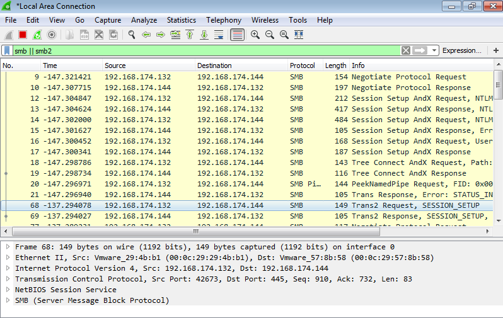Image resolution: width=503 pixels, height=318 pixels.
Task: Expand the Ethernet II protocol details
Action: [x=8, y=258]
